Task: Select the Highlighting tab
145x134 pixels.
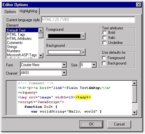Action: click(28, 11)
